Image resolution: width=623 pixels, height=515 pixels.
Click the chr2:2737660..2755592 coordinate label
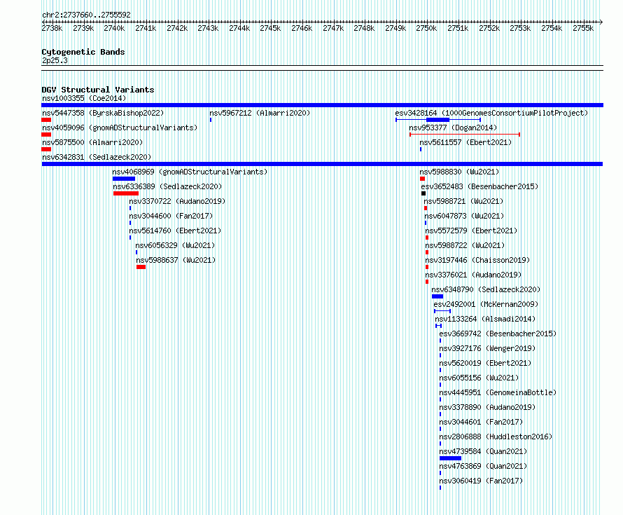click(86, 15)
